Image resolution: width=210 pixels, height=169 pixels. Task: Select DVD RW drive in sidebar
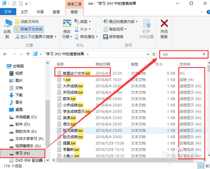point(27,160)
